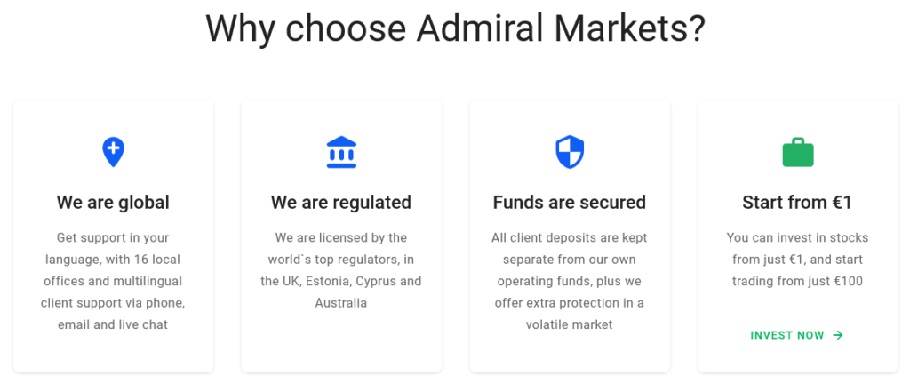Click the multilingual client support description text
910x384 pixels.
113,281
